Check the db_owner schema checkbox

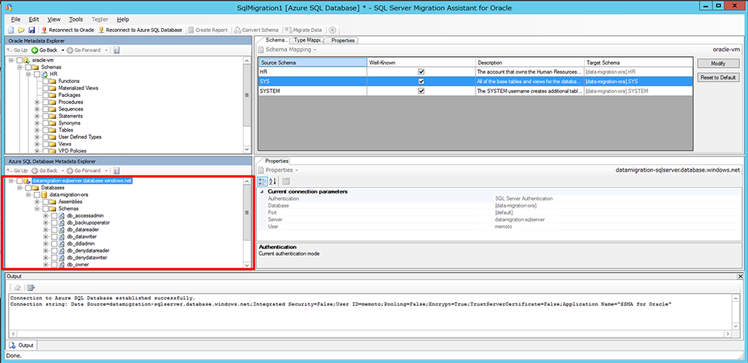54,265
